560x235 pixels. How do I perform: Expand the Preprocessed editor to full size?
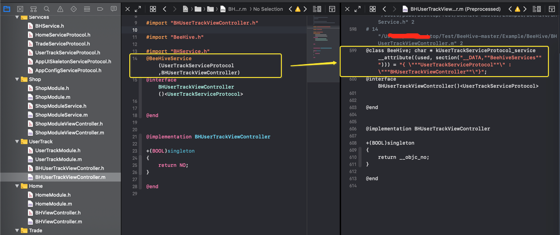click(358, 9)
